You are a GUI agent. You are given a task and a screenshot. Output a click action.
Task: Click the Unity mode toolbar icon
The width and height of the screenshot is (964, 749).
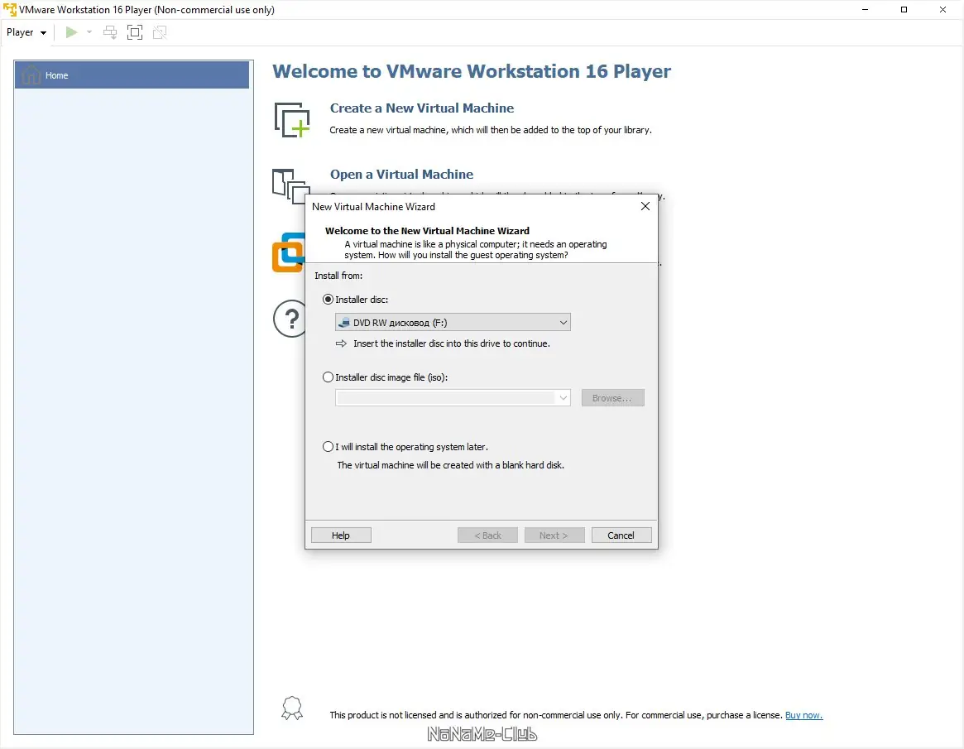(160, 32)
